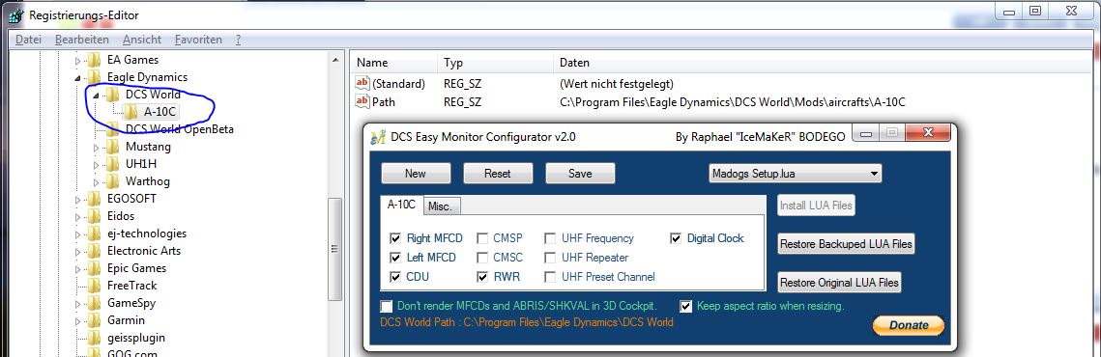
Task: Open the Ansicht menu
Action: 142,40
